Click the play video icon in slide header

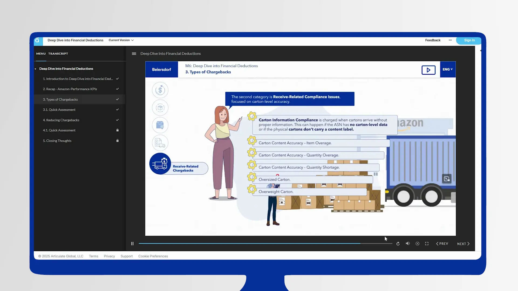428,70
